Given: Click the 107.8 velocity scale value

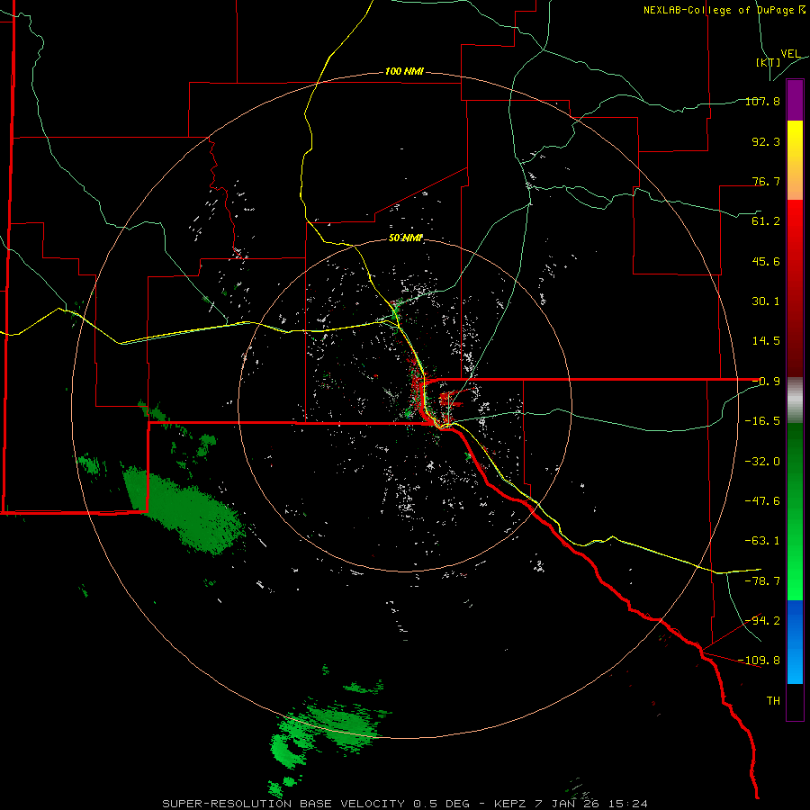Looking at the screenshot, I should [x=762, y=101].
